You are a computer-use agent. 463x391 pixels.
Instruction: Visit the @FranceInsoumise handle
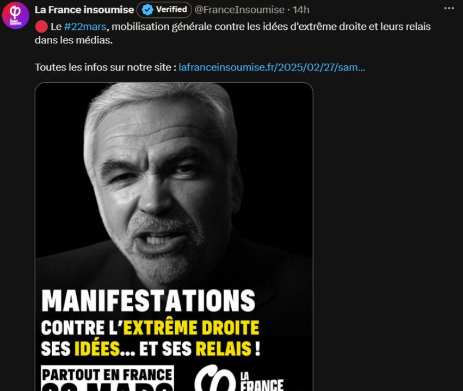pyautogui.click(x=239, y=10)
